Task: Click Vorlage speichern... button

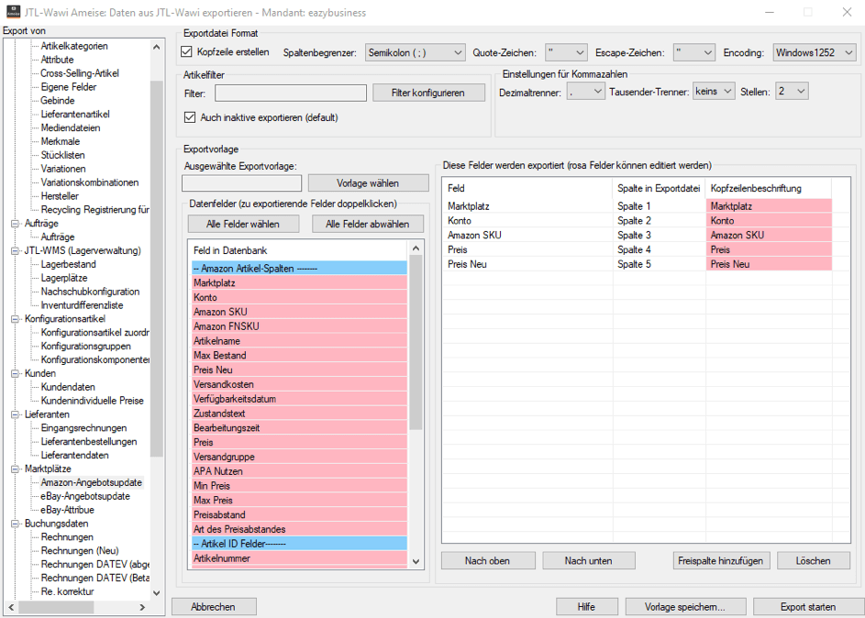Action: tap(685, 606)
